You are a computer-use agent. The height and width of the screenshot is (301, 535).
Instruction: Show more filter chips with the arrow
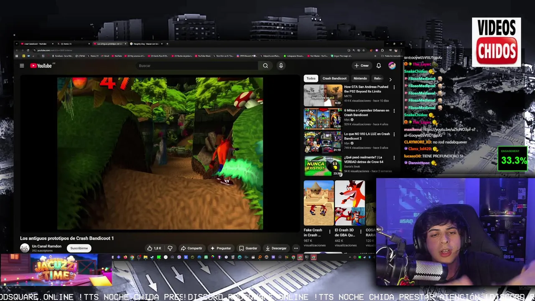point(390,79)
